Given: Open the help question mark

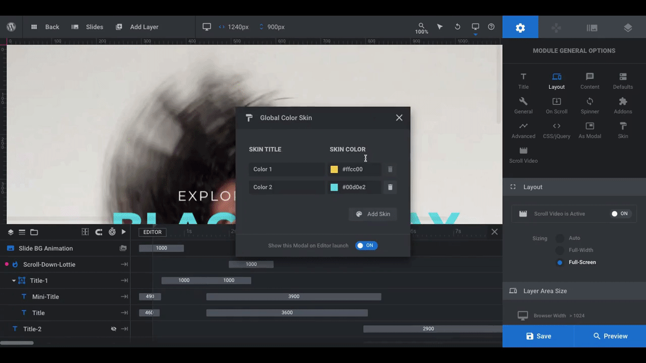Looking at the screenshot, I should point(491,27).
